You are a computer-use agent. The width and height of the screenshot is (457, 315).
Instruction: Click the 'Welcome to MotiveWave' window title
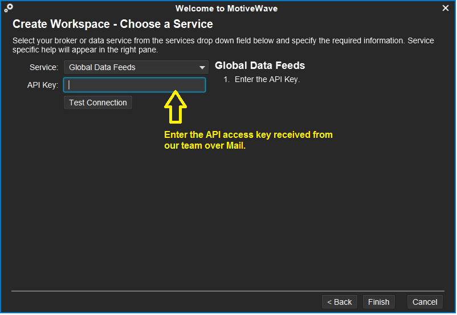coord(226,9)
